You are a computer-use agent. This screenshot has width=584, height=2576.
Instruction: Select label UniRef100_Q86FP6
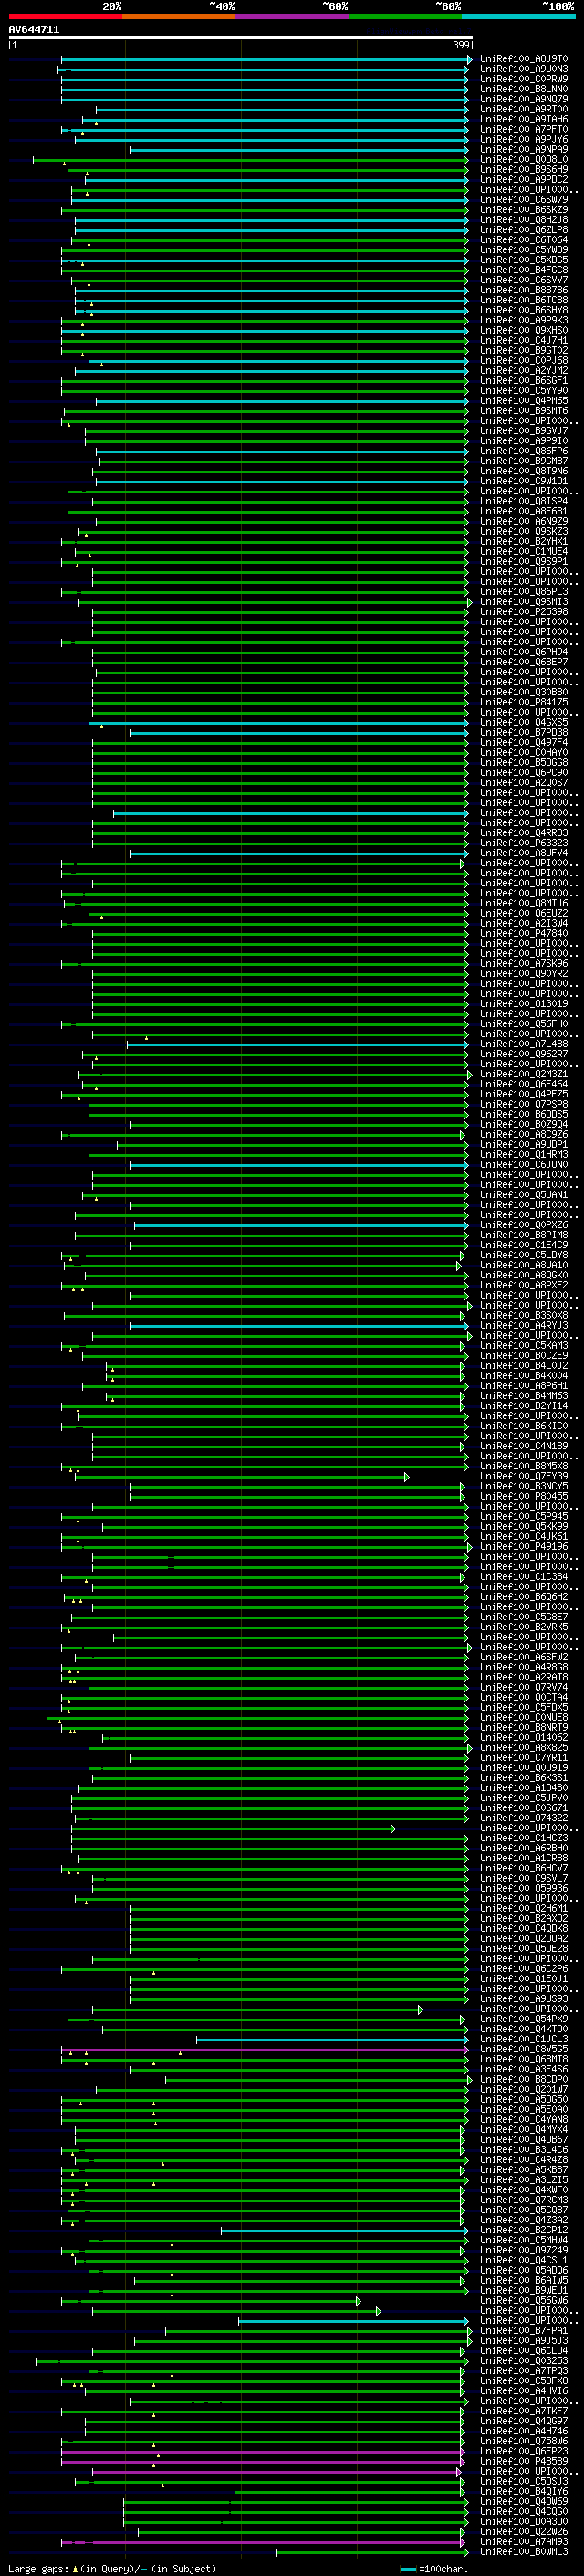524,451
